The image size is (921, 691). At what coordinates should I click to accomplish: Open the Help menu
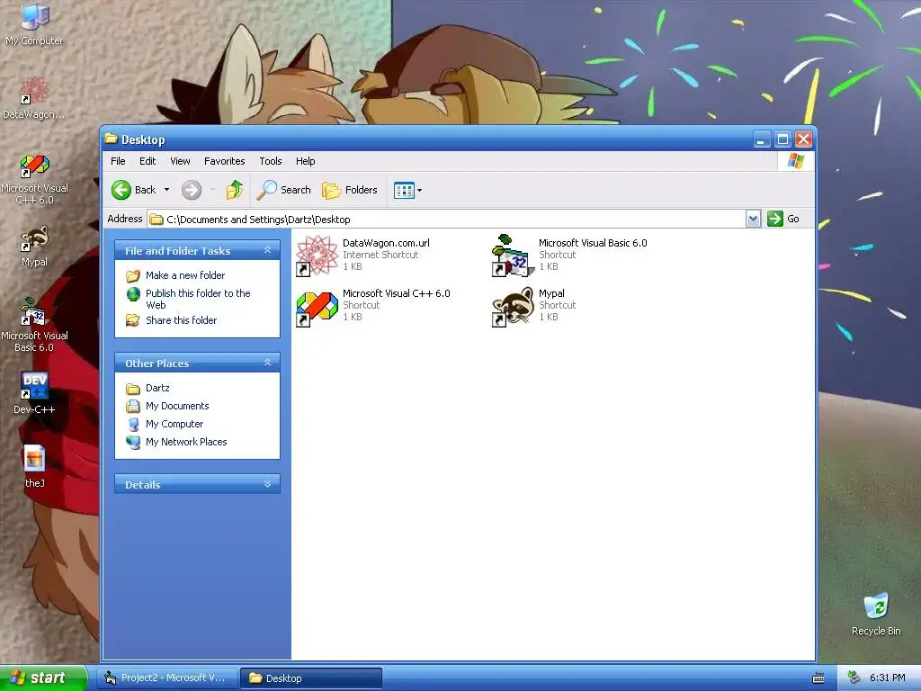click(x=306, y=161)
